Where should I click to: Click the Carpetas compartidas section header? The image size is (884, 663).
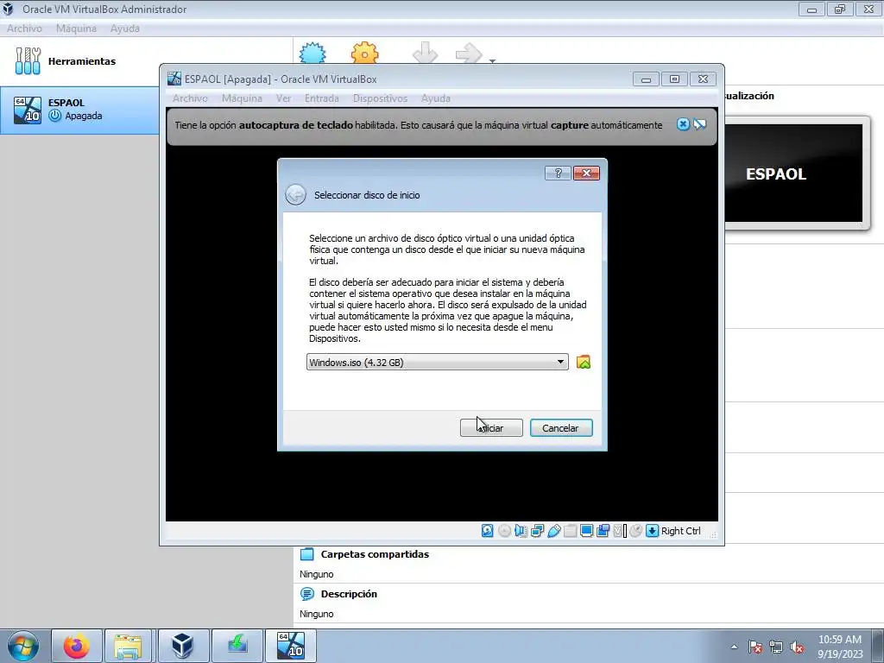[x=375, y=554]
